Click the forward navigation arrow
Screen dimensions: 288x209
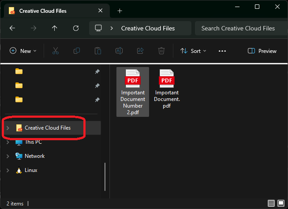click(x=34, y=28)
